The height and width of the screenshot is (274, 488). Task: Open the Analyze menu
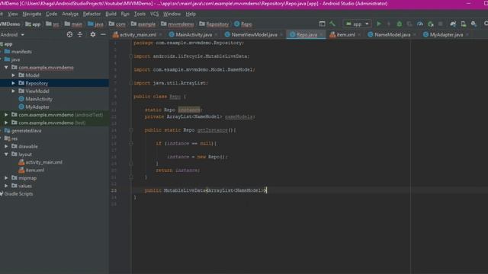(x=70, y=14)
